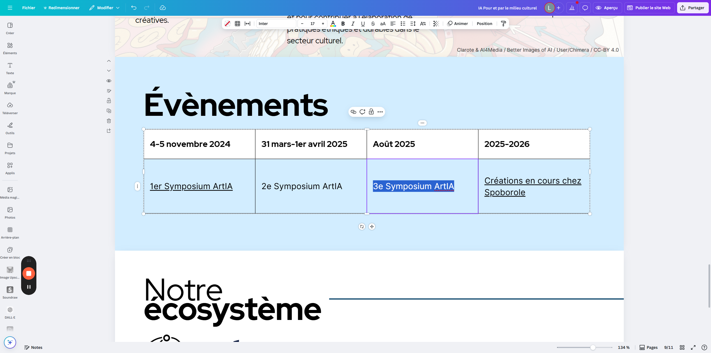711x353 pixels.
Task: Open the DALL·E app in the sidebar
Action: click(x=10, y=311)
